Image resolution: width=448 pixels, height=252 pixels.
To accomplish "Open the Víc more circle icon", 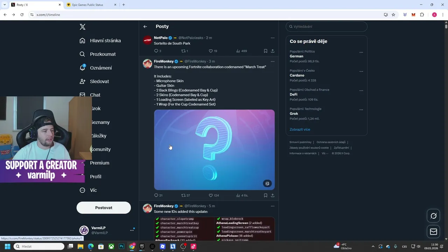I will point(82,190).
